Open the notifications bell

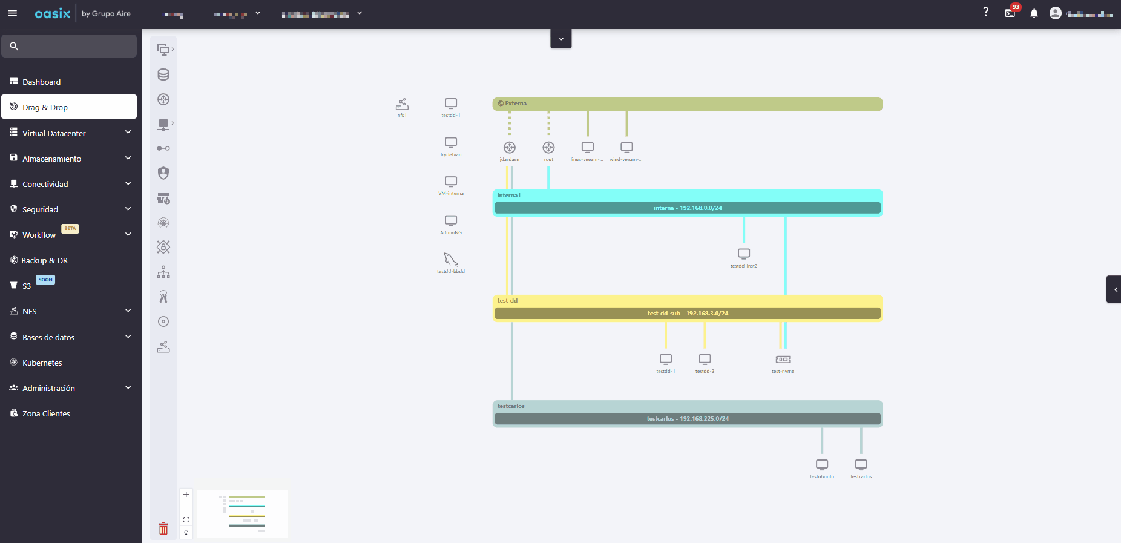[1034, 13]
